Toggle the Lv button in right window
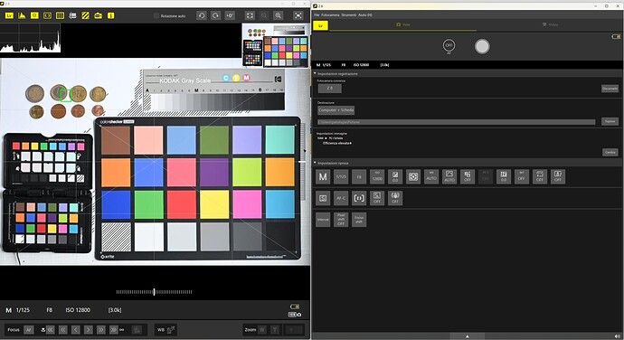The height and width of the screenshot is (340, 624). pos(320,25)
